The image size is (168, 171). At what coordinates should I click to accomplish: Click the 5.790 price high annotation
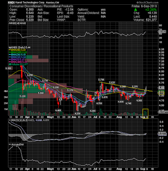coord(101,80)
